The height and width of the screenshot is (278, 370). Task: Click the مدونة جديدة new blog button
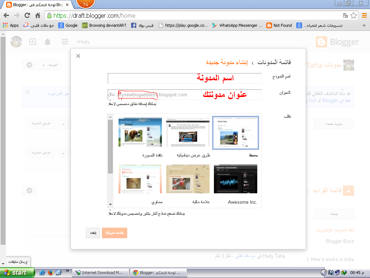(x=334, y=124)
